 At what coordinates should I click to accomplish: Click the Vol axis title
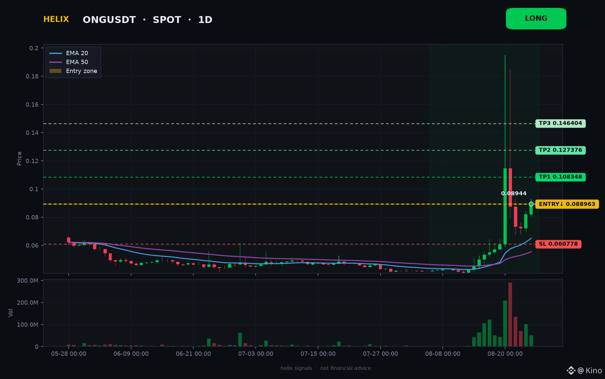[11, 313]
